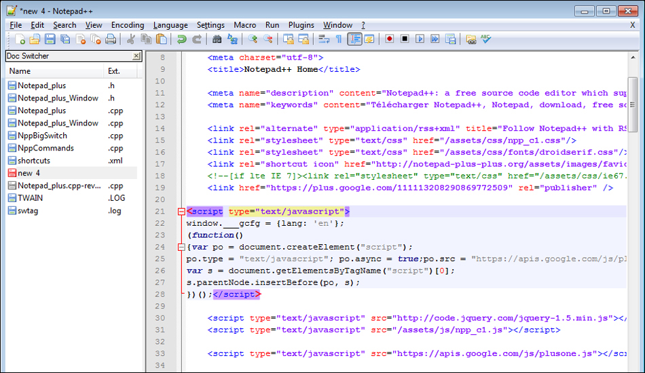Viewport: 645px width, 373px height.
Task: Open the Edit menu
Action: pyautogui.click(x=37, y=26)
